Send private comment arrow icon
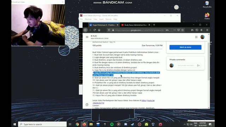 198,65
